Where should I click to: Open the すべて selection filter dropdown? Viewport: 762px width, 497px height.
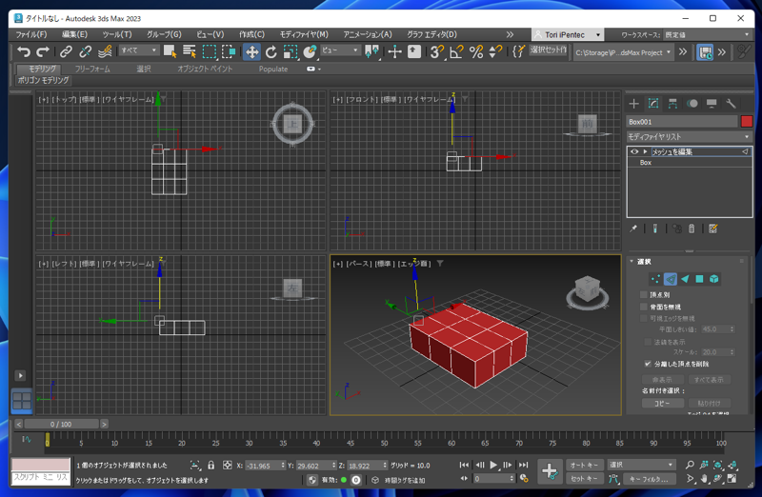click(139, 50)
